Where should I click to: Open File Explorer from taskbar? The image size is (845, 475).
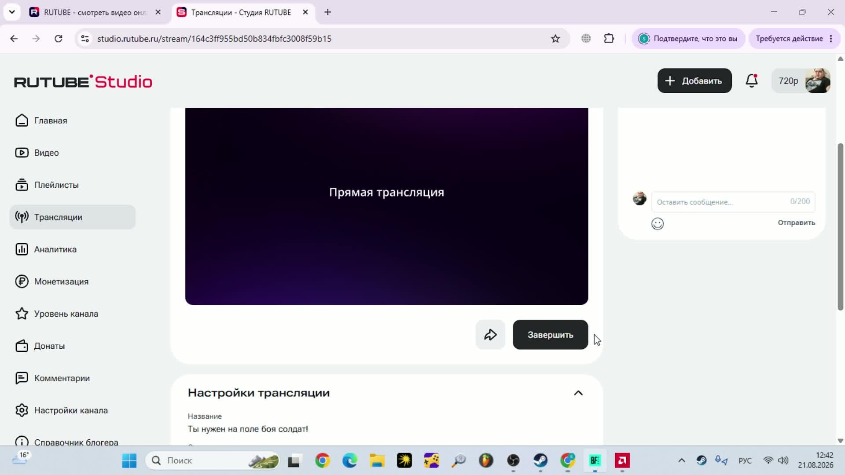click(377, 460)
